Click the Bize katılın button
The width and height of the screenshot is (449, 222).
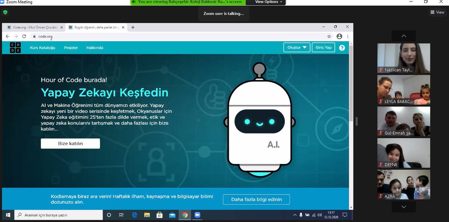[70, 144]
